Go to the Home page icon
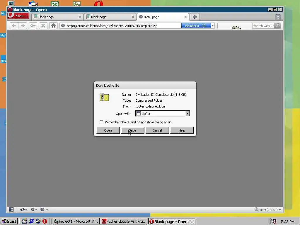This screenshot has height=225, width=300. pyautogui.click(x=53, y=26)
